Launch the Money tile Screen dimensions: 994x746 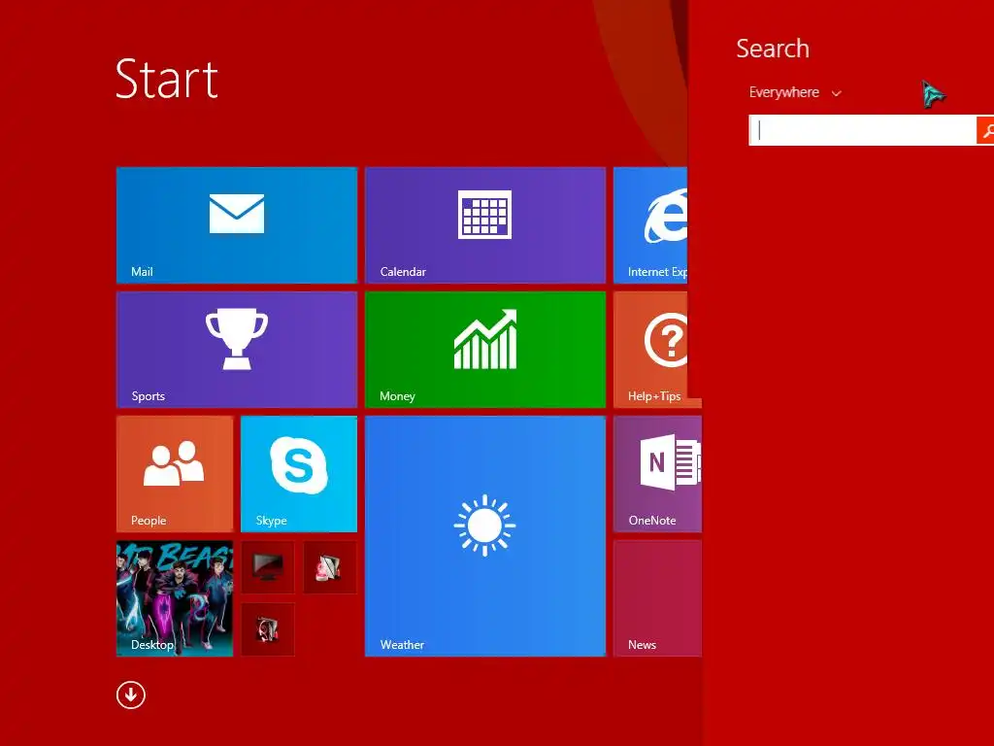tap(485, 350)
